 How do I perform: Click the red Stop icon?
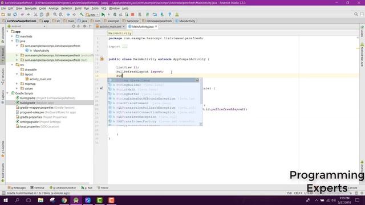pyautogui.click(x=133, y=14)
